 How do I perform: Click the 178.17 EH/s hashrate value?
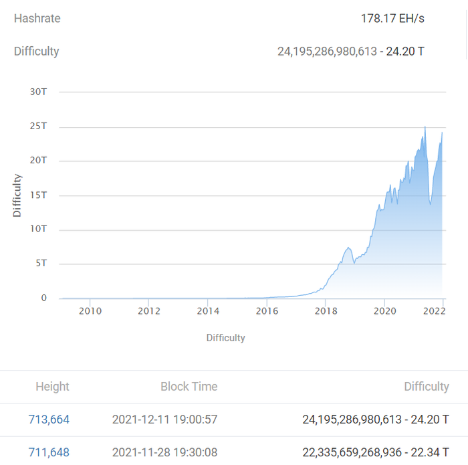point(392,18)
